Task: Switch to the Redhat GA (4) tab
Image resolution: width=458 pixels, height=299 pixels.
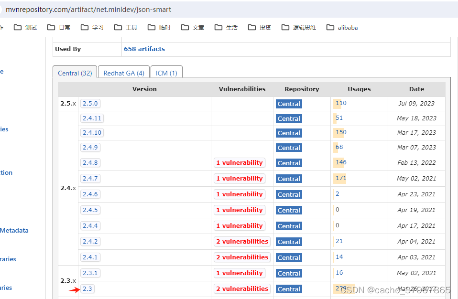Action: (x=123, y=73)
